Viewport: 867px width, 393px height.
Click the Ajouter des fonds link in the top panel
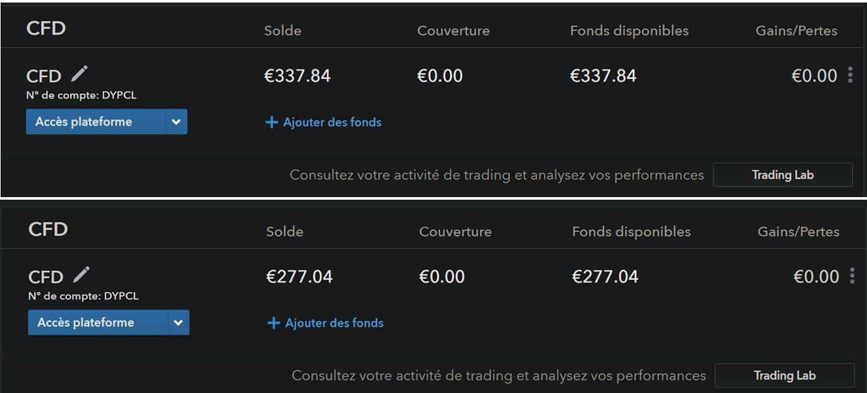pyautogui.click(x=332, y=123)
